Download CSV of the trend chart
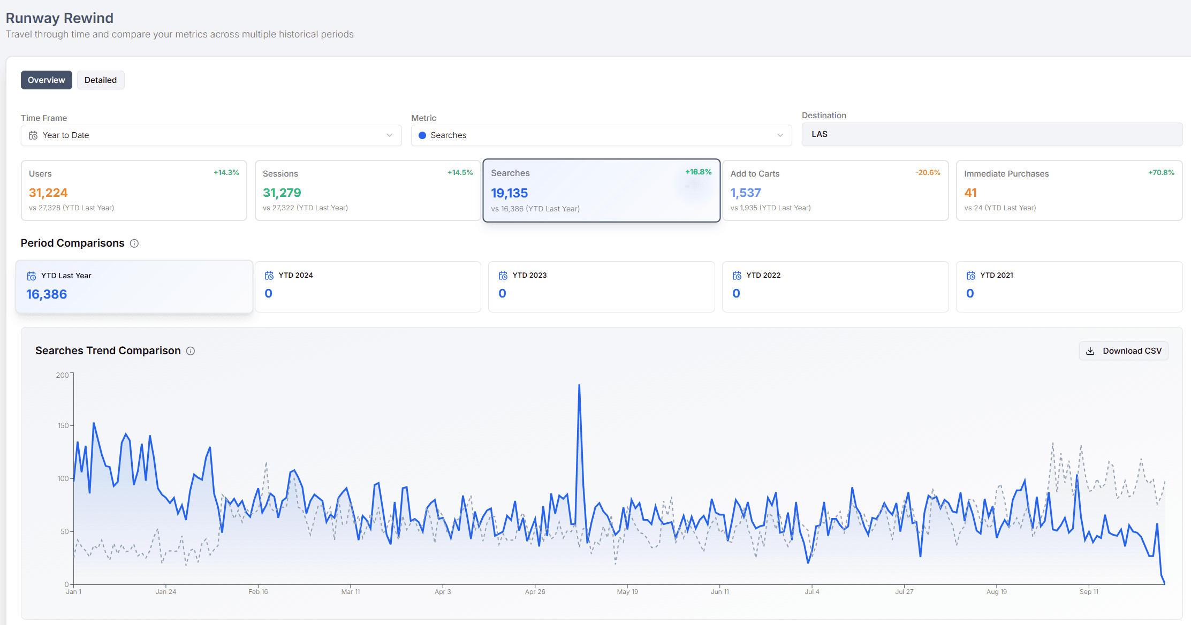This screenshot has height=625, width=1191. pyautogui.click(x=1124, y=351)
